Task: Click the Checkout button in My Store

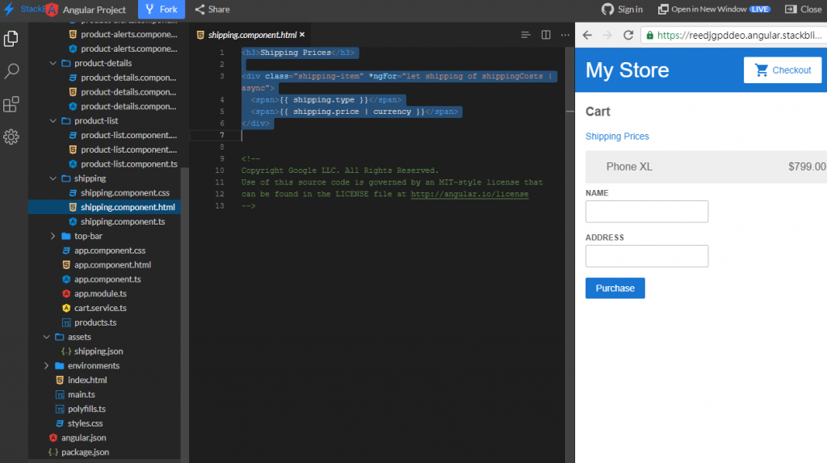Action: (783, 70)
